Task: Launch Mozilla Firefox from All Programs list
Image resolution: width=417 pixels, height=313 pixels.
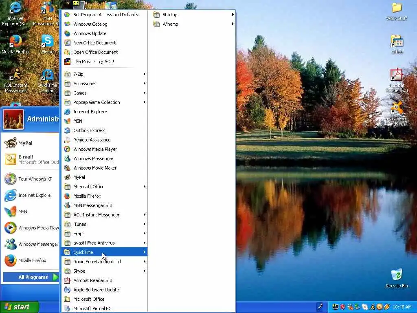Action: [x=104, y=196]
